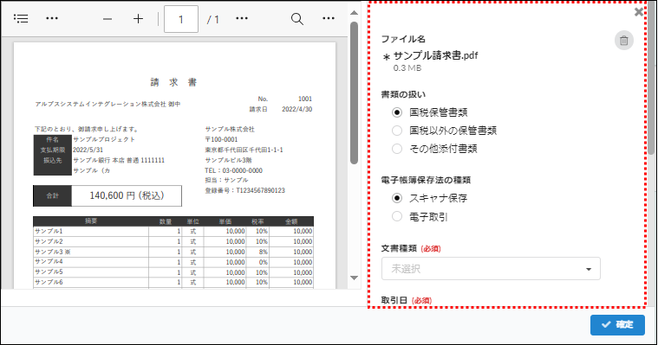
Task: Click the 〒100-0001 postal code
Action: [221, 139]
